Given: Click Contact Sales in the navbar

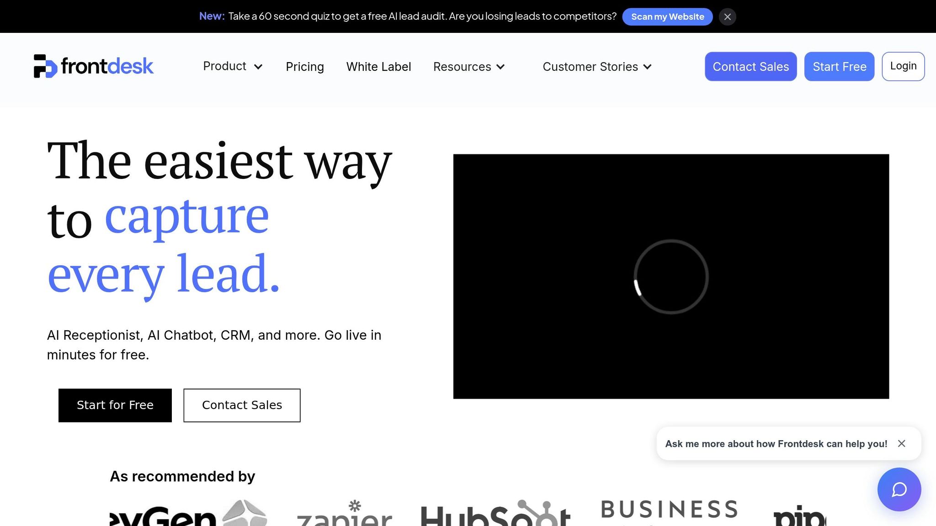Looking at the screenshot, I should click(x=750, y=67).
